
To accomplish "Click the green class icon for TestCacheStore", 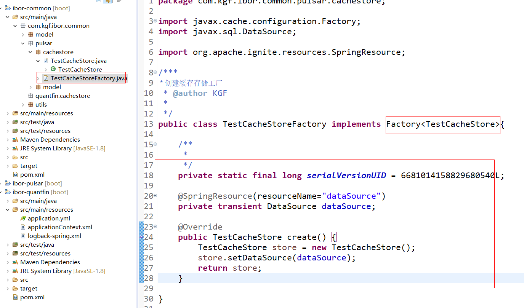I will 53,69.
